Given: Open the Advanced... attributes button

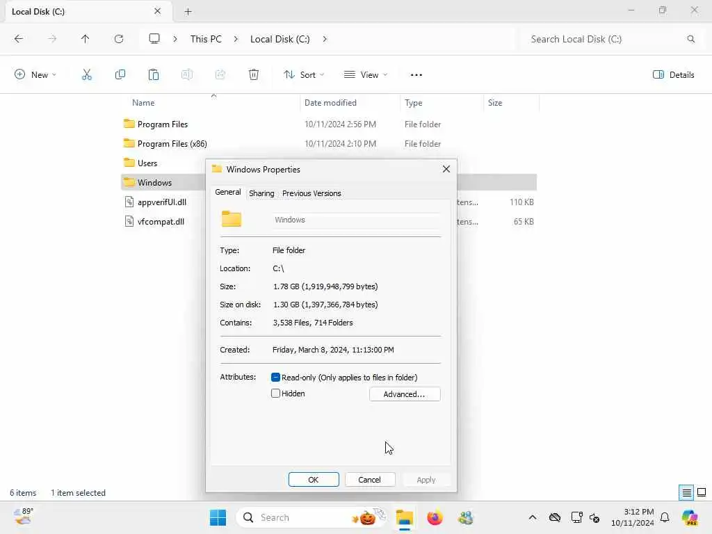Looking at the screenshot, I should (x=405, y=394).
